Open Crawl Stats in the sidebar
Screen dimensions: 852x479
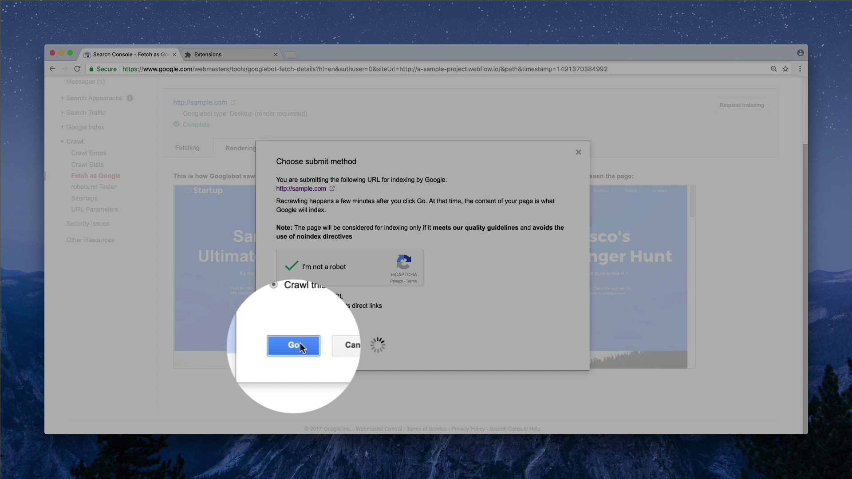click(87, 165)
